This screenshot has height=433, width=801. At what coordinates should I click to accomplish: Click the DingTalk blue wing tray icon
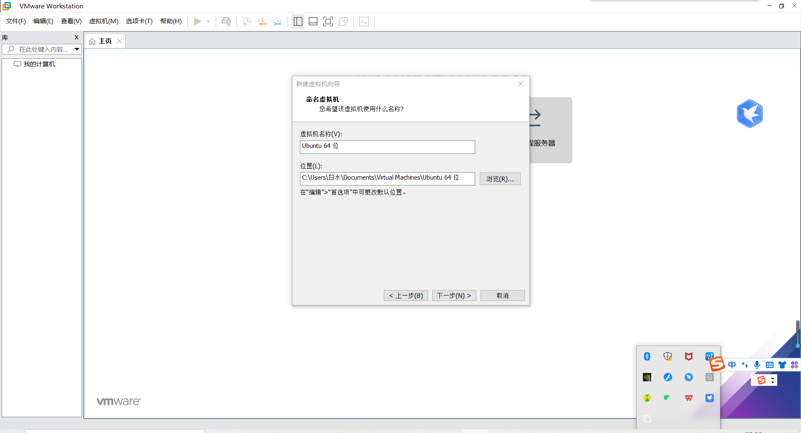coord(689,377)
